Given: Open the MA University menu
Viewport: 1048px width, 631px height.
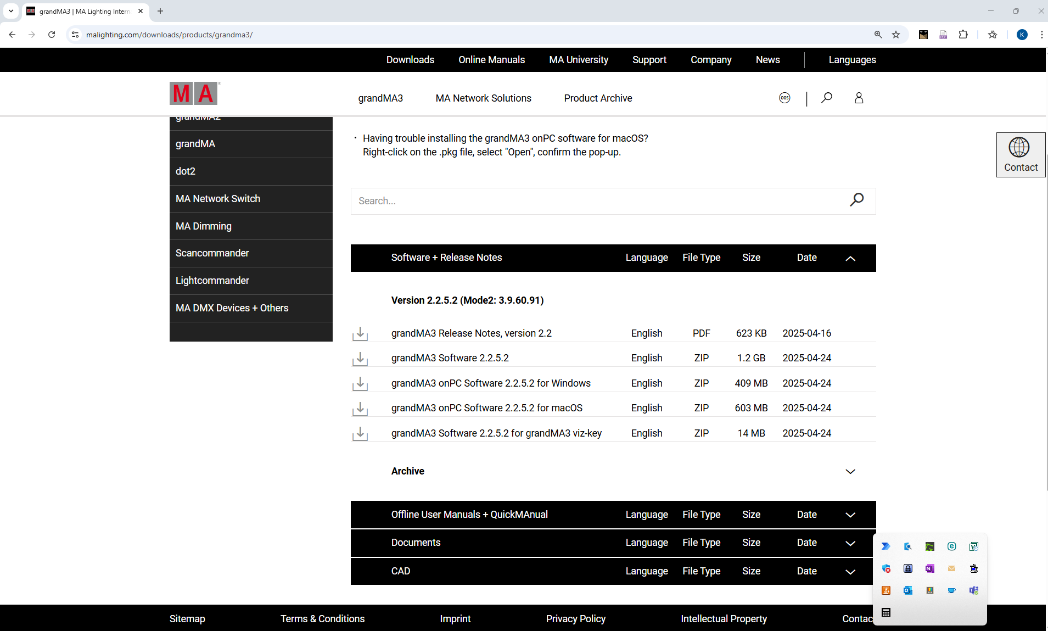Looking at the screenshot, I should pyautogui.click(x=578, y=60).
